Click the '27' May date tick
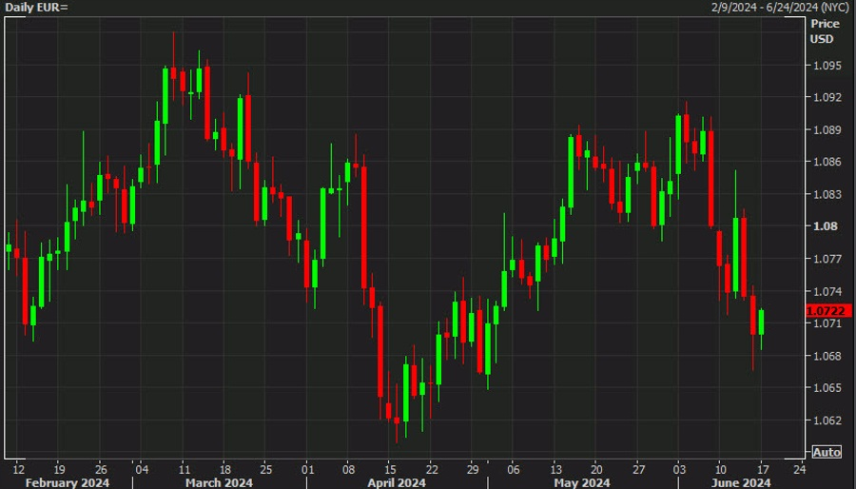The image size is (856, 489). (638, 469)
